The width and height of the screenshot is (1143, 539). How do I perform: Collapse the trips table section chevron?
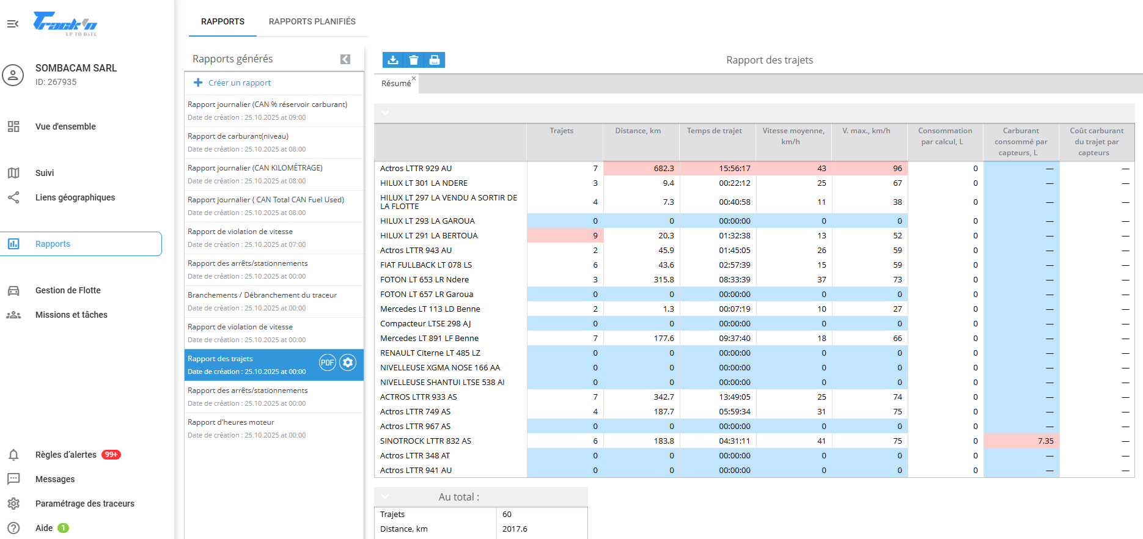click(385, 112)
